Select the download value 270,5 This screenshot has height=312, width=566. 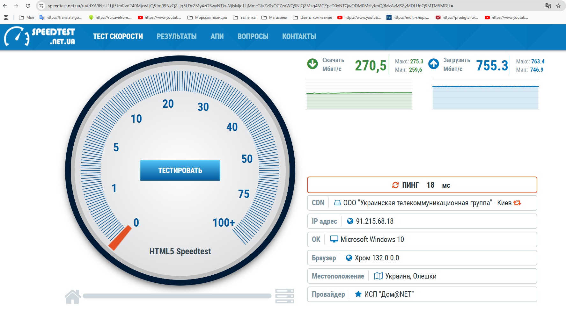(371, 66)
